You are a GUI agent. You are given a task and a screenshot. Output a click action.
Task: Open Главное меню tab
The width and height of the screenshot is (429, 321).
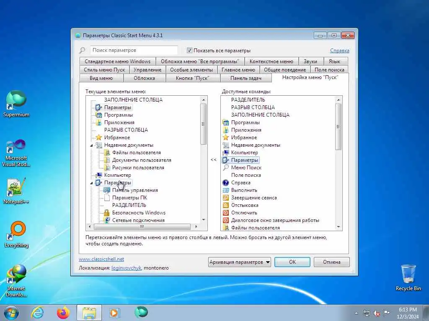238,70
